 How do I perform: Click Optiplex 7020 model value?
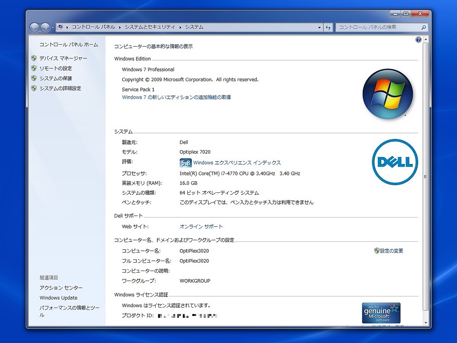click(195, 152)
